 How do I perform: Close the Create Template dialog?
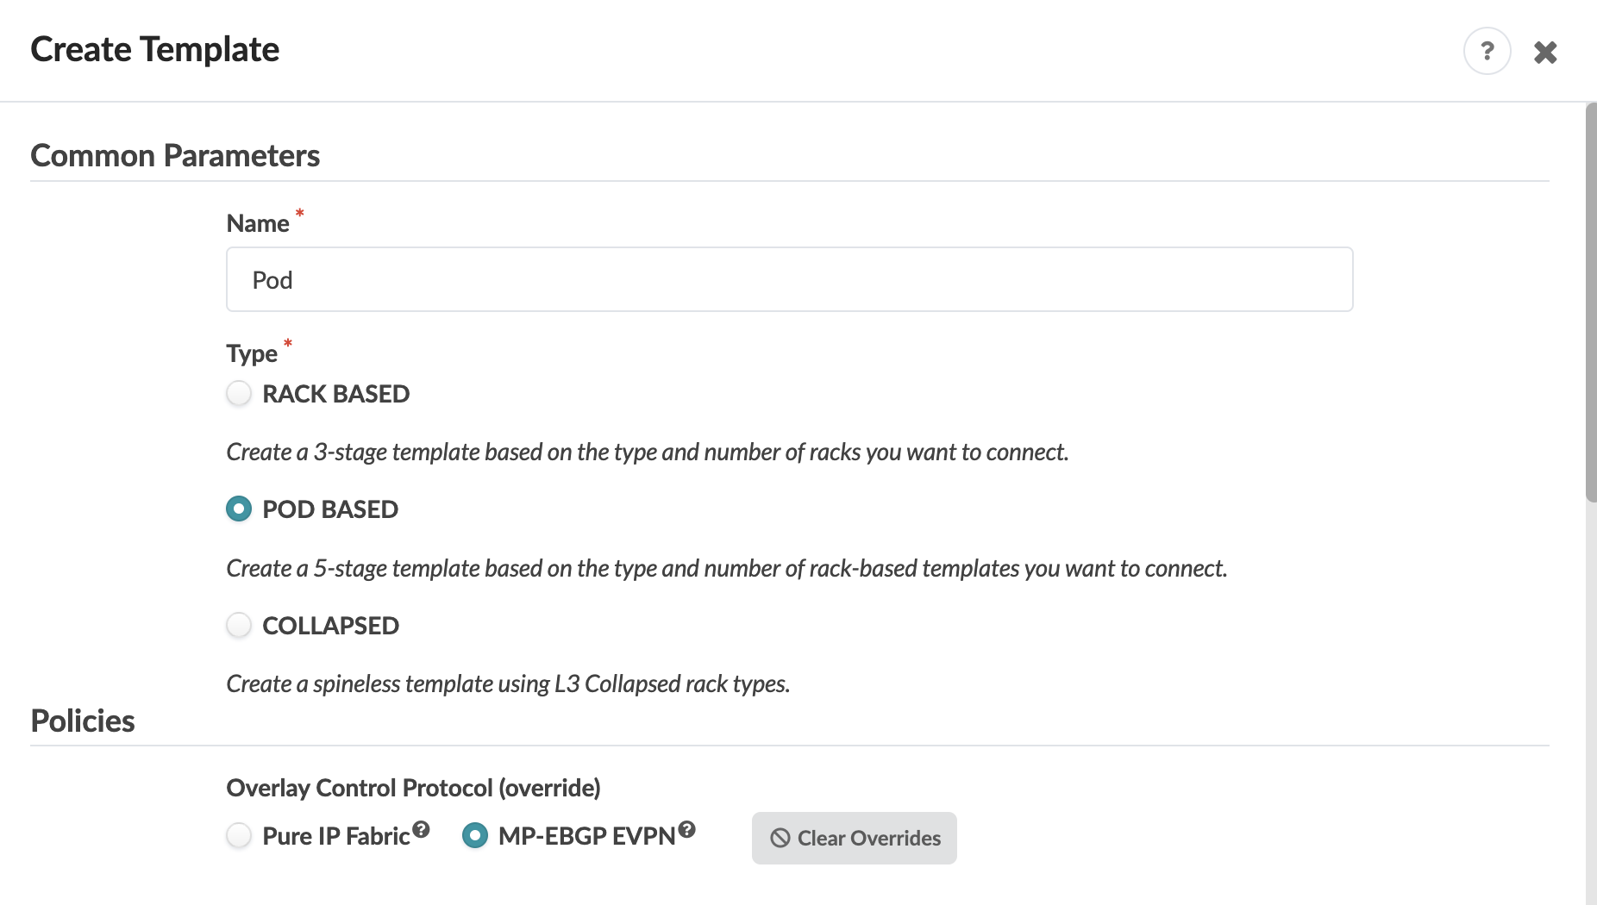[x=1545, y=53]
